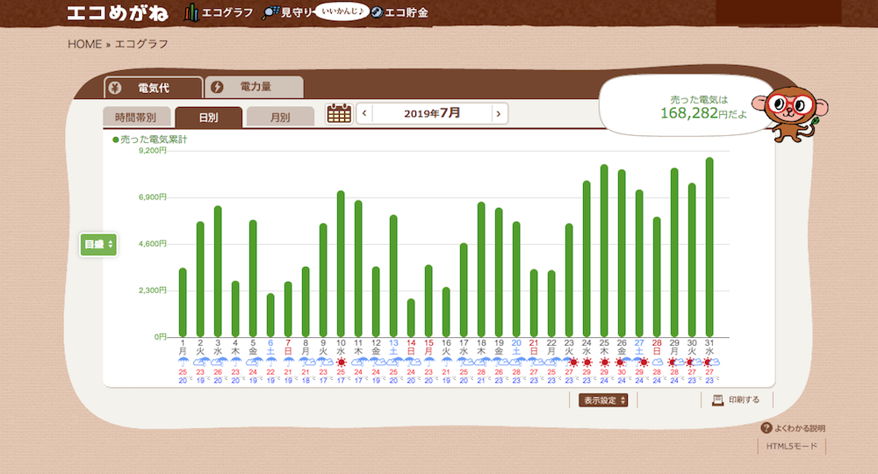Select the 時間帯別 hourly view tab
The width and height of the screenshot is (878, 474).
coord(135,117)
